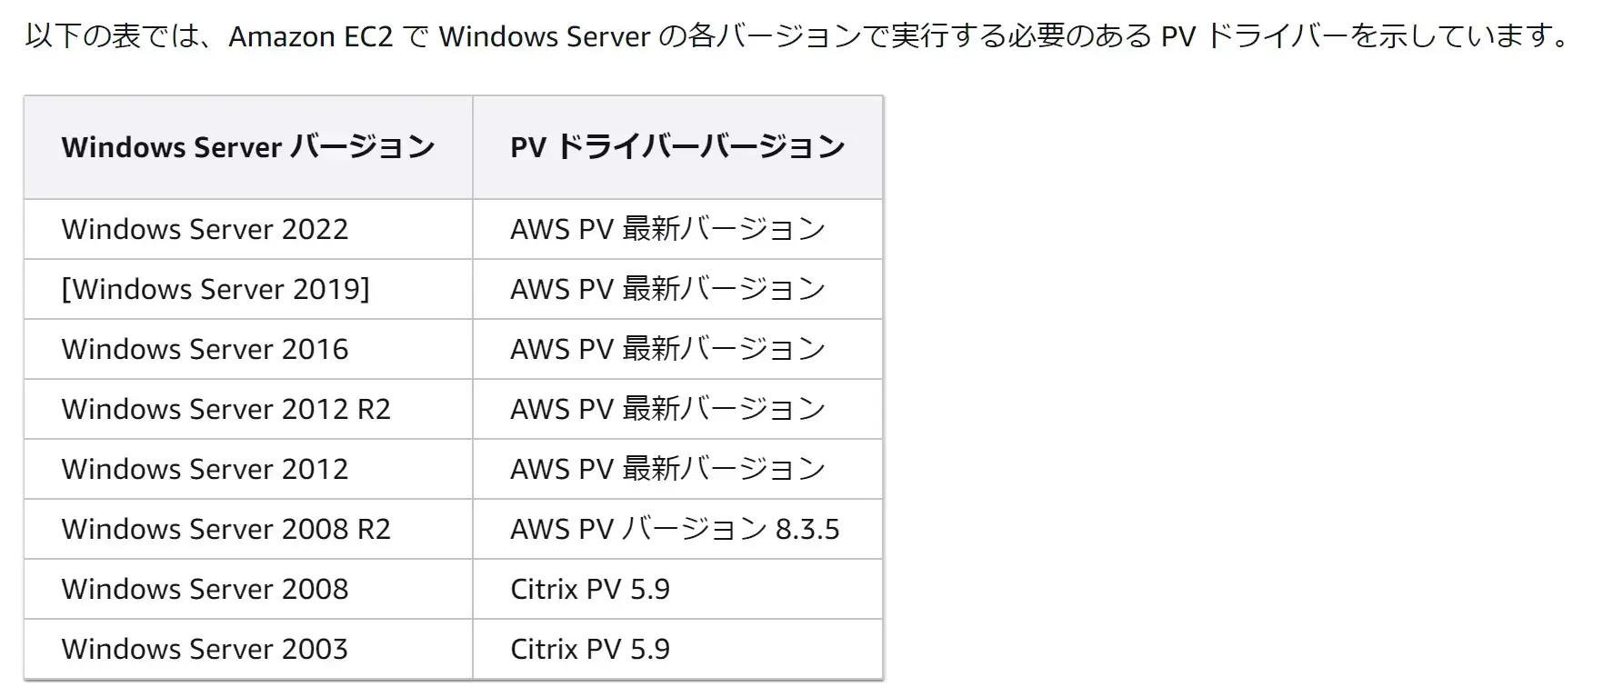Click AWS PV 最新バージョン in the 2019 row

click(667, 289)
